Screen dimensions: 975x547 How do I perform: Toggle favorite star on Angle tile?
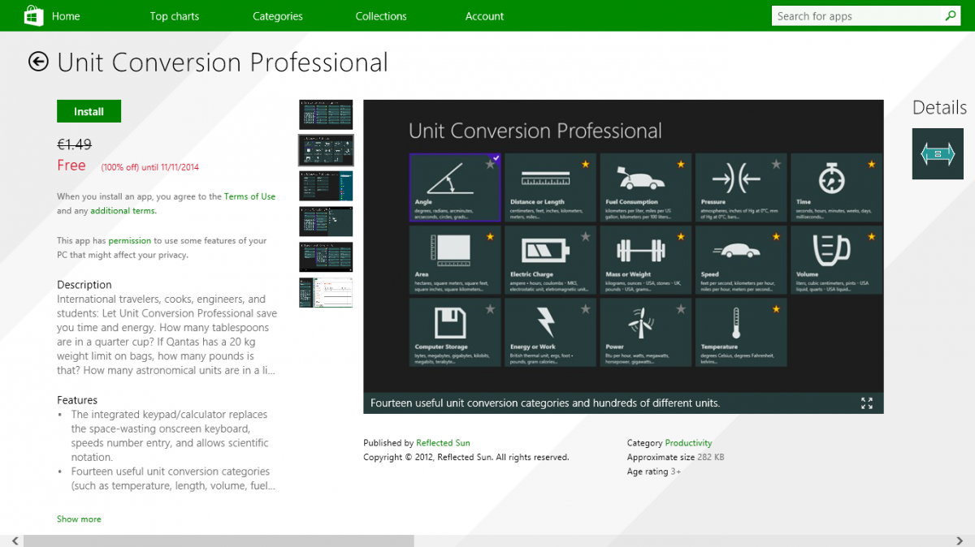(x=490, y=164)
